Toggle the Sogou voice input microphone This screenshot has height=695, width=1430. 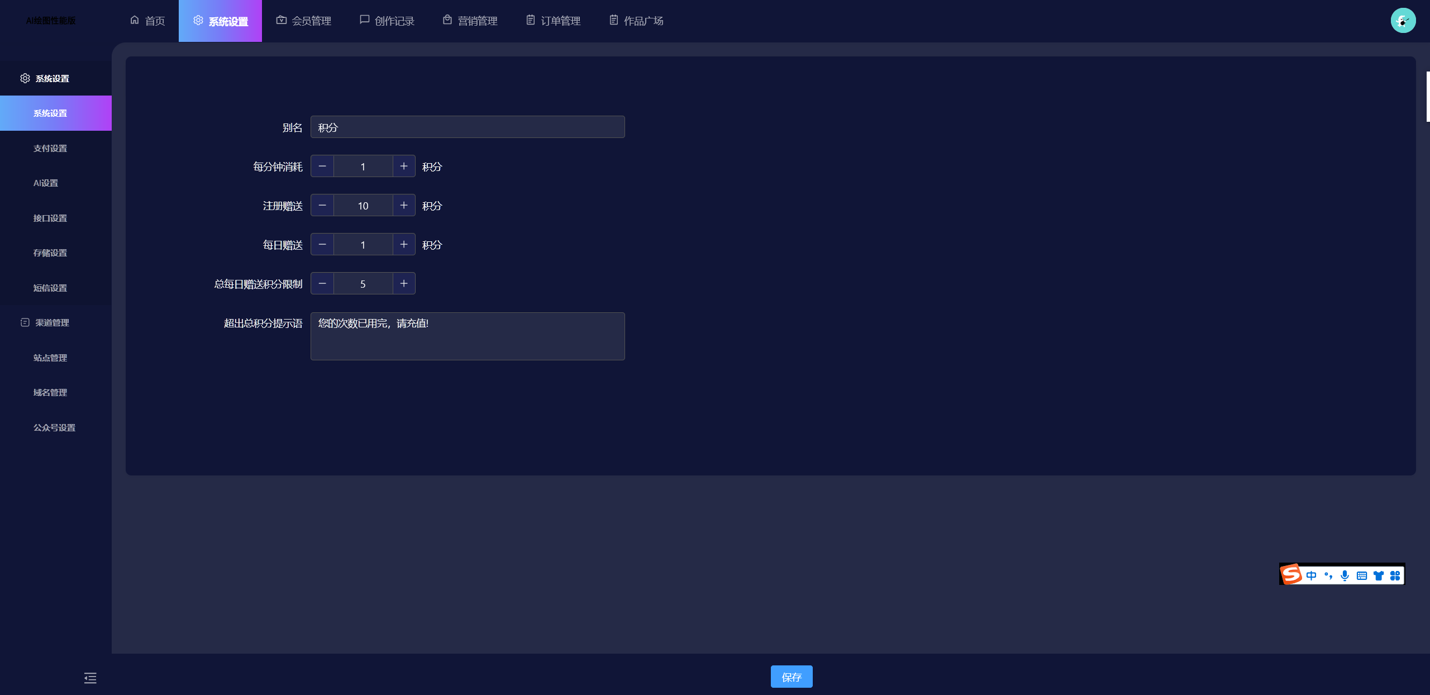pyautogui.click(x=1345, y=575)
